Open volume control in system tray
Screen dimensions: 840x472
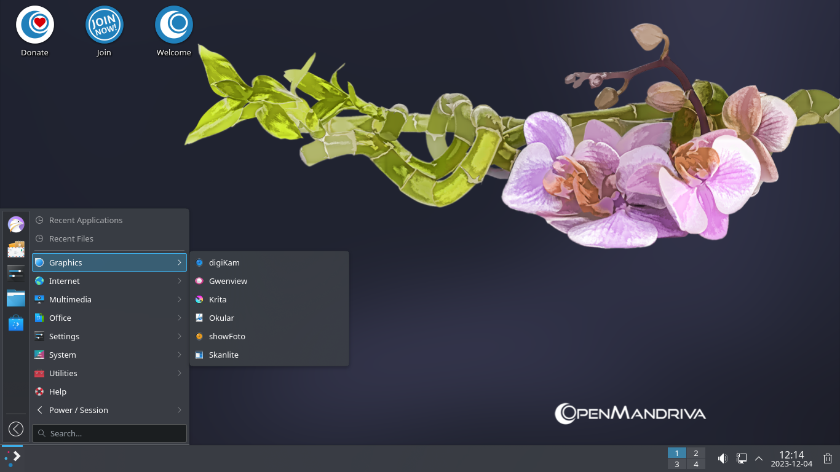click(723, 458)
